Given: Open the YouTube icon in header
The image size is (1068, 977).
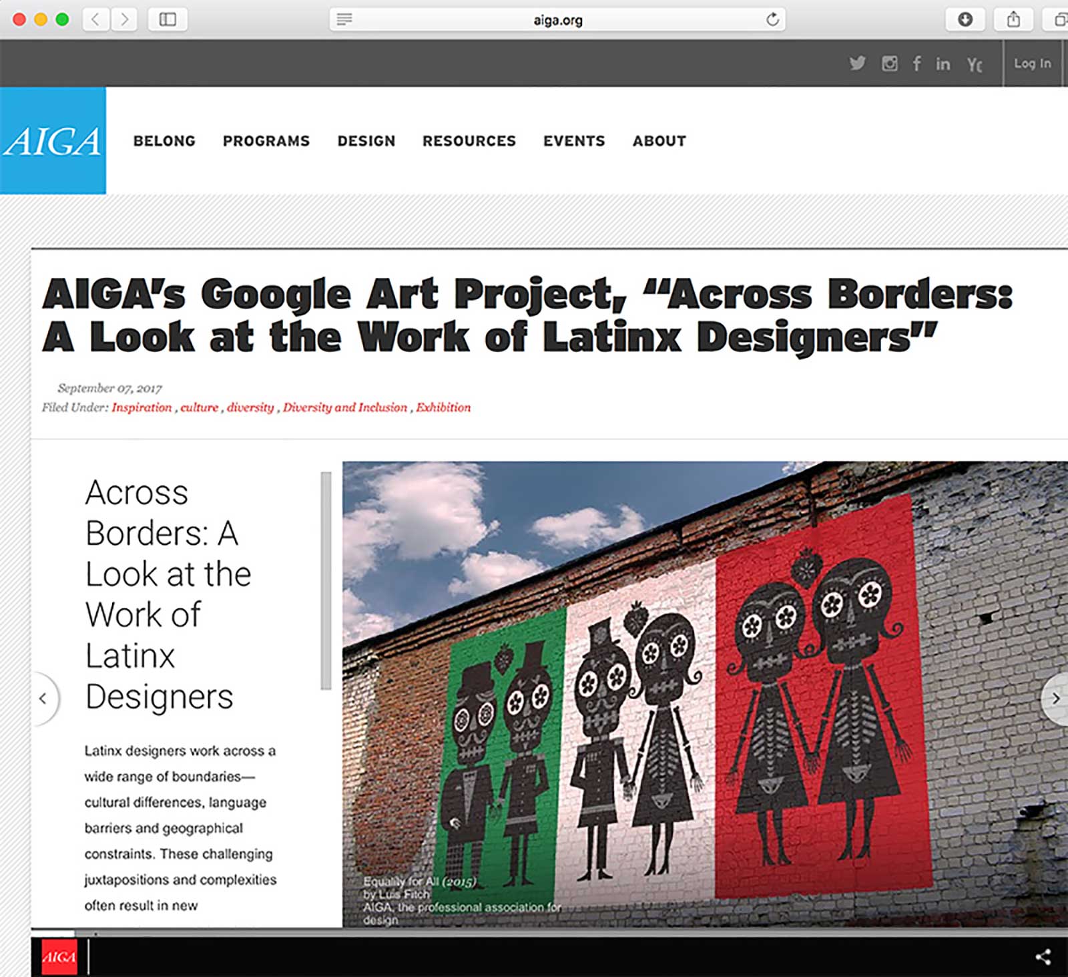Looking at the screenshot, I should click(974, 64).
